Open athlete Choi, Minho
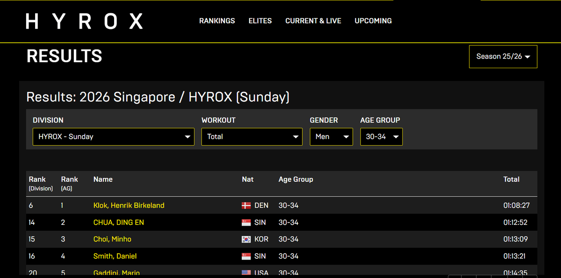Viewport: 561px width, 278px height. pos(112,239)
